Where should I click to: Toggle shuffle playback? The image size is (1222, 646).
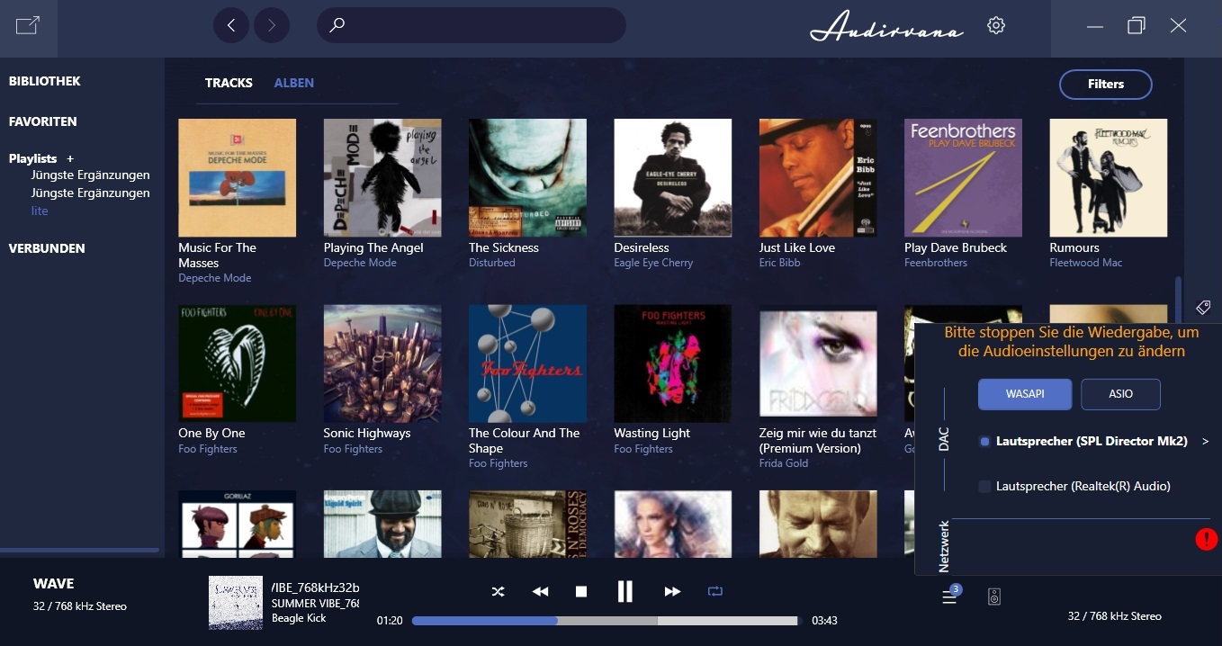point(498,591)
